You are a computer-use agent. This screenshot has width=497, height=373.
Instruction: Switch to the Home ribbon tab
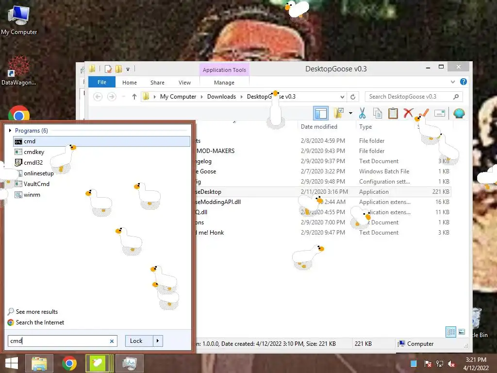129,83
